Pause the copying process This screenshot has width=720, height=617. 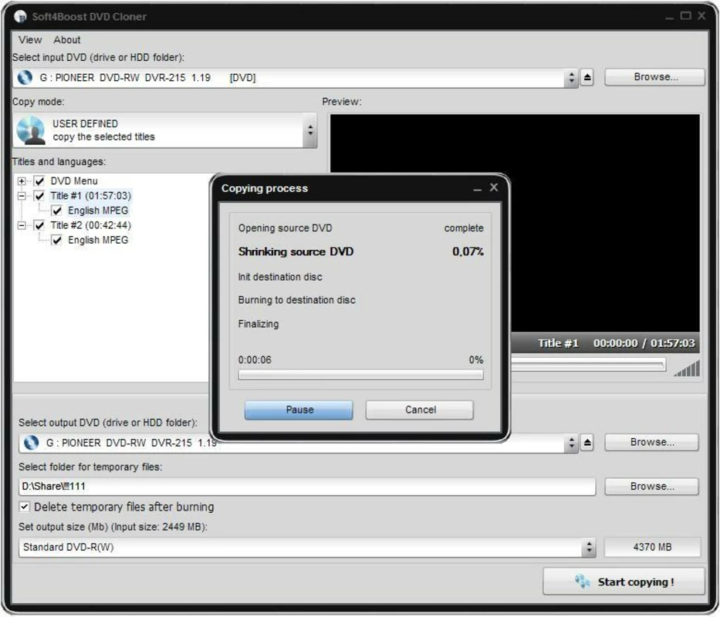click(299, 410)
